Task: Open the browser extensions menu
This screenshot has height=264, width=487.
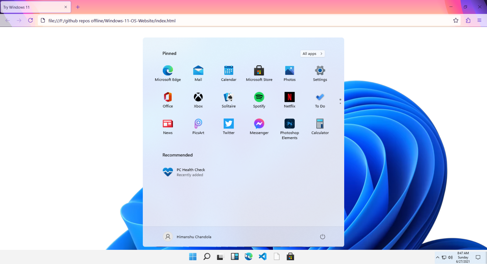Action: pyautogui.click(x=468, y=21)
